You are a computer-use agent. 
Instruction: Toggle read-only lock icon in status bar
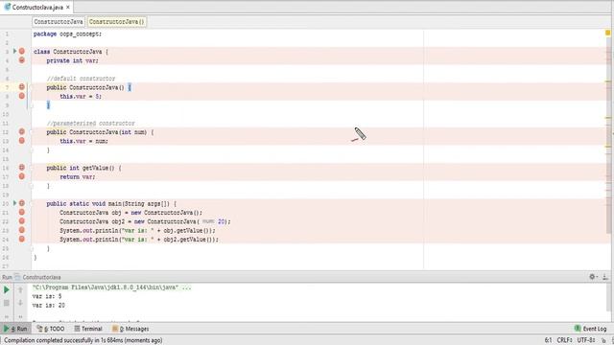point(603,340)
